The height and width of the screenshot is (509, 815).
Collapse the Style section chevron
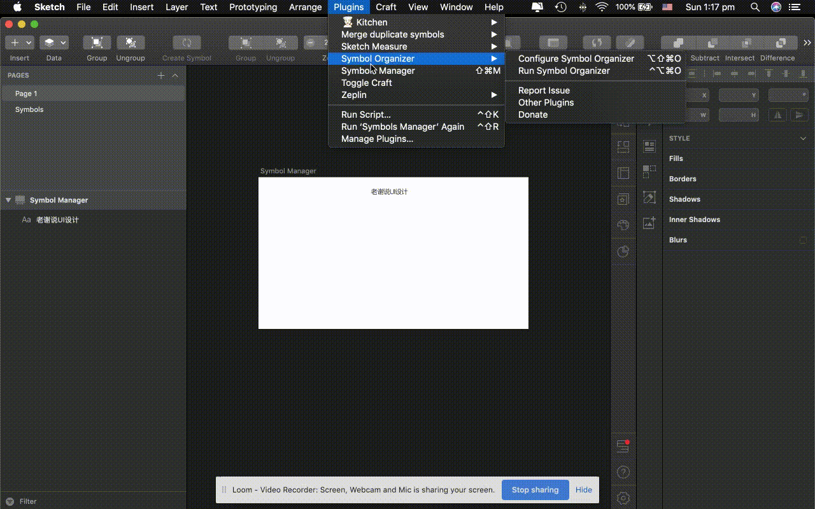pyautogui.click(x=804, y=138)
